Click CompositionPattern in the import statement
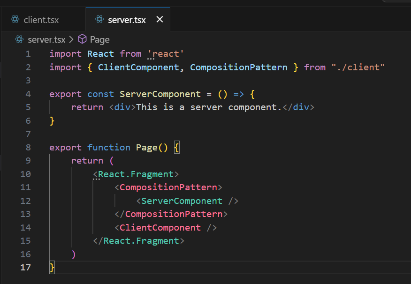The width and height of the screenshot is (411, 284). pyautogui.click(x=239, y=67)
